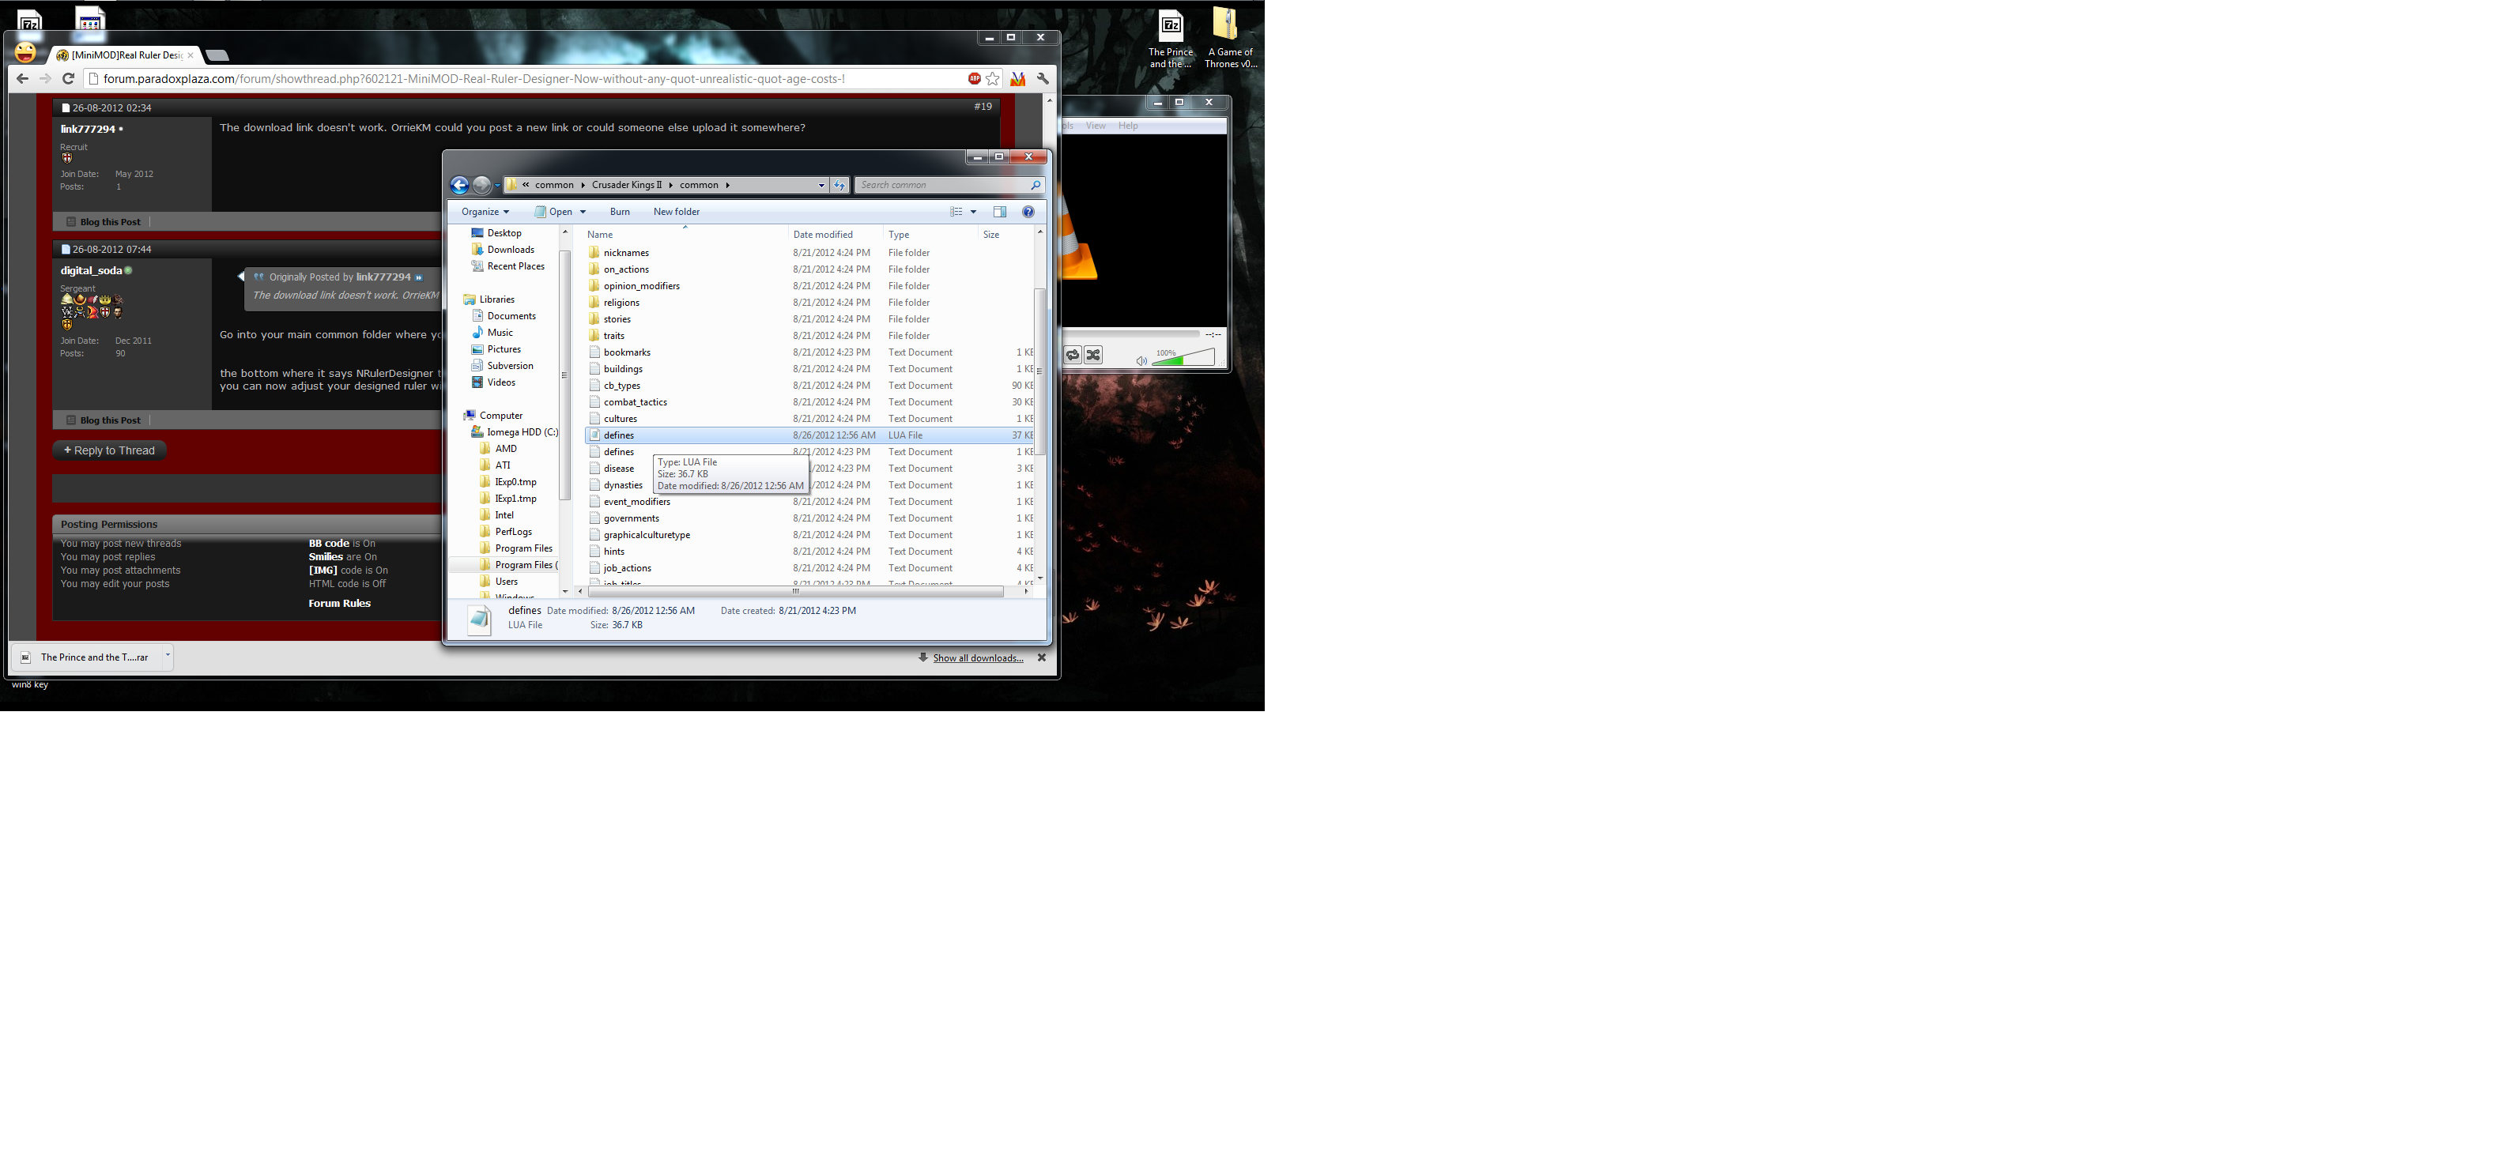Viewport: 2520px width, 1160px height.
Task: Close the Chrome downloads bar
Action: click(x=1042, y=657)
